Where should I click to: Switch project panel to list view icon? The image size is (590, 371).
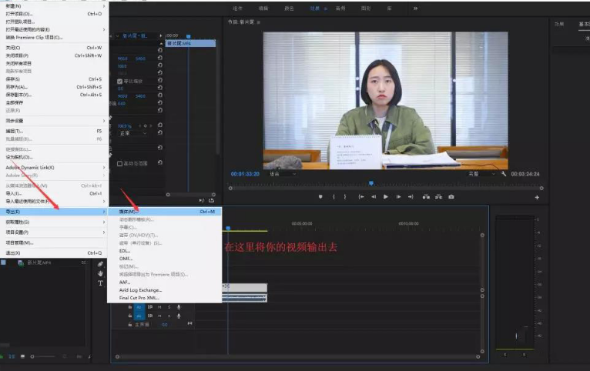point(12,356)
